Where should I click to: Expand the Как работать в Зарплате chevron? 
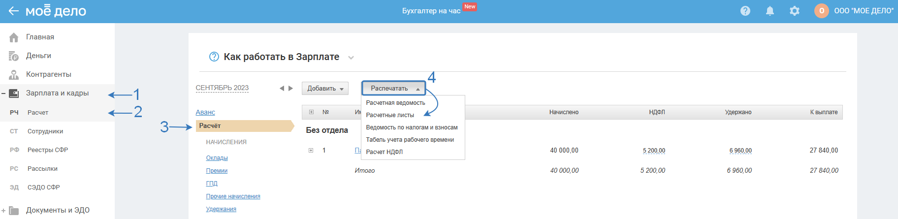[x=351, y=58]
